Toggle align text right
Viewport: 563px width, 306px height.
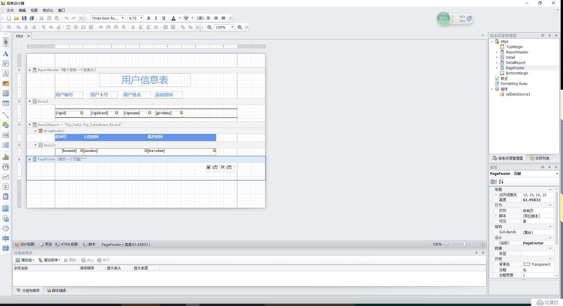coord(216,18)
